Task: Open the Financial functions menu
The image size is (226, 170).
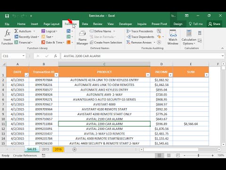Action: point(24,42)
